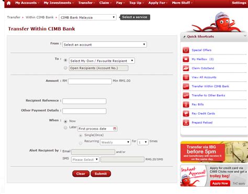The width and height of the screenshot is (248, 194).
Task: Clear the transfer form
Action: 81,174
